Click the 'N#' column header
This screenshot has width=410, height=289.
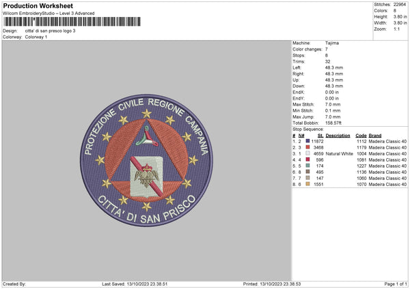tap(301, 136)
